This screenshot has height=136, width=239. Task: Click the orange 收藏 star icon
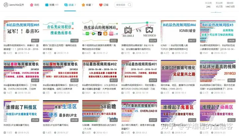point(83,5)
